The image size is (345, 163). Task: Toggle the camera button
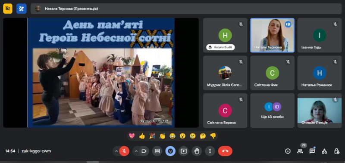(144, 151)
